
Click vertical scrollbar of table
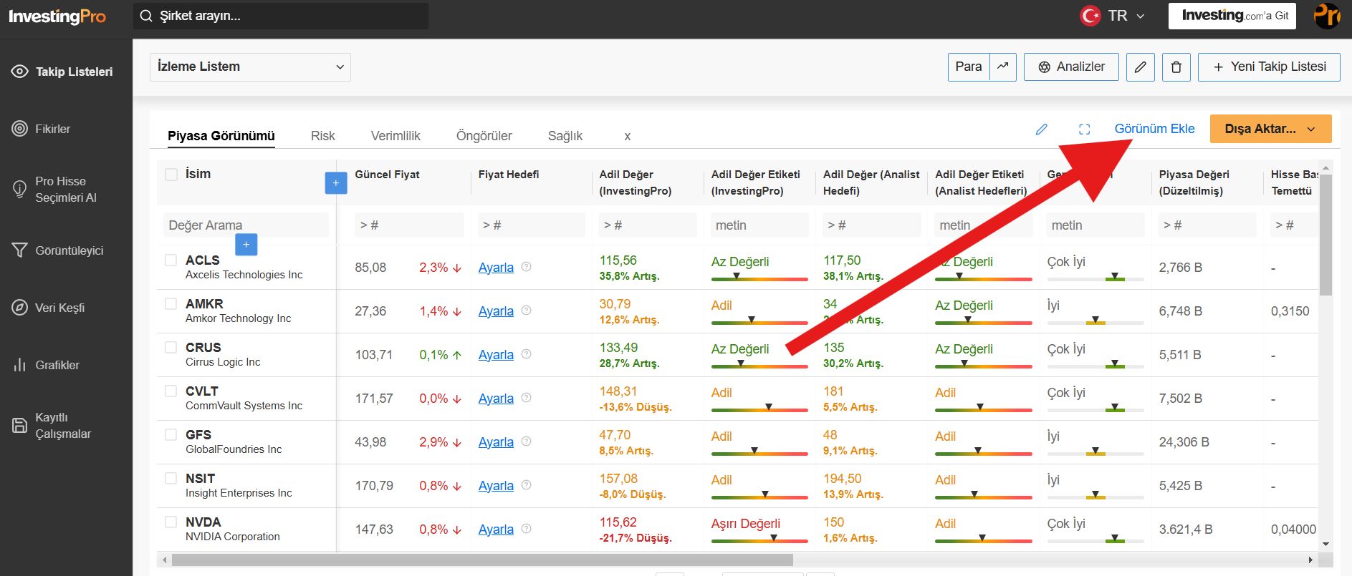click(1325, 235)
